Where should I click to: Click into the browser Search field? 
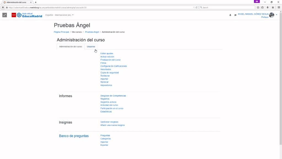[x=224, y=7]
